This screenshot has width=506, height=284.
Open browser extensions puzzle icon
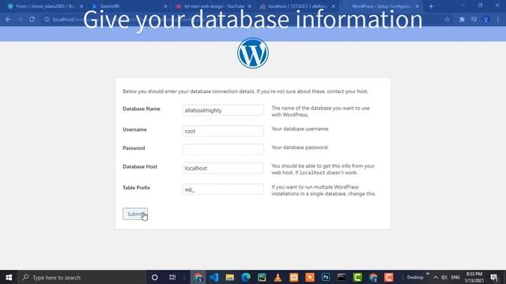[462, 19]
